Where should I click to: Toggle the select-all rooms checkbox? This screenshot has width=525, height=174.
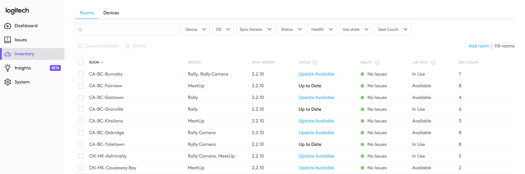tap(81, 62)
